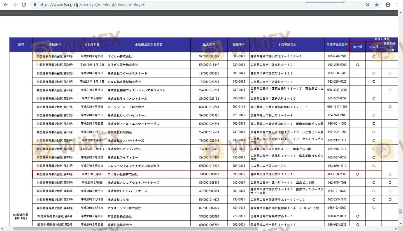This screenshot has height=231, width=403.
Task: Reload the PDF page
Action: (24, 5)
